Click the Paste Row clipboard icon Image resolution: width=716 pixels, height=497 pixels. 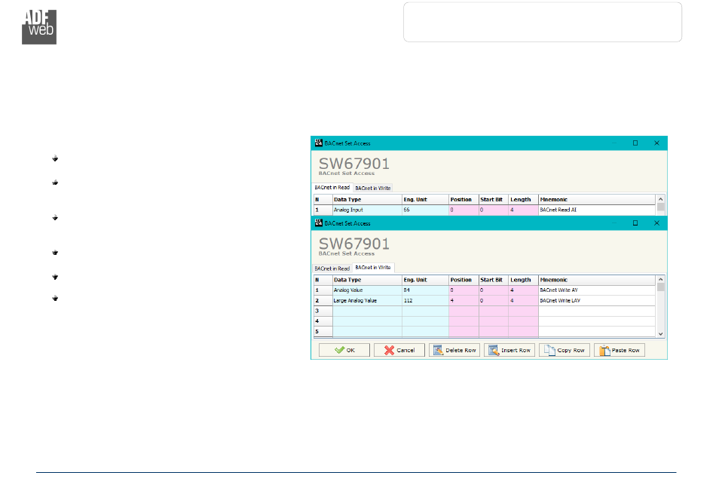pos(604,350)
